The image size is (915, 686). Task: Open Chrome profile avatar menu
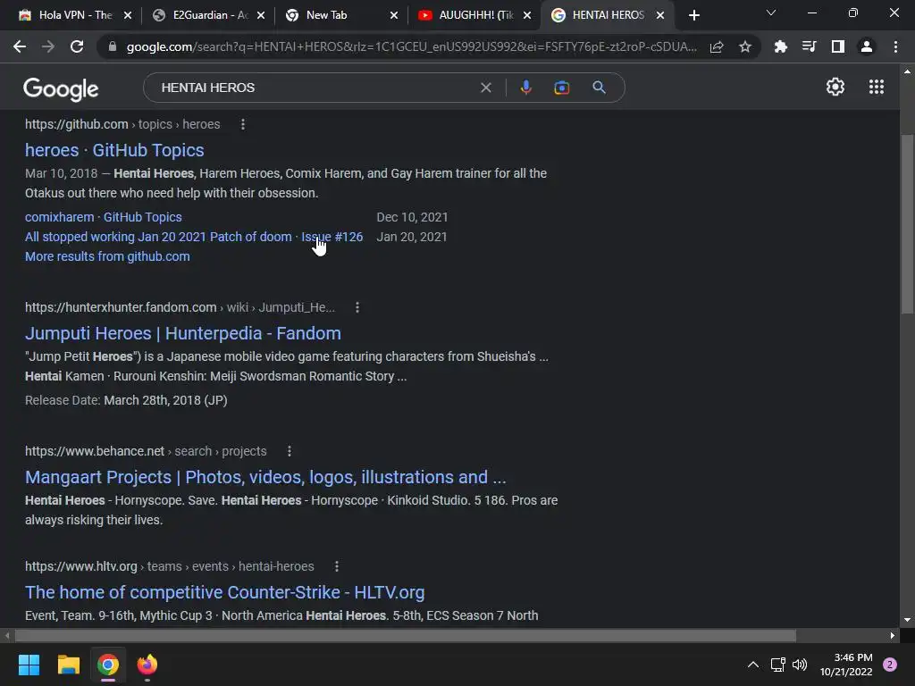[867, 46]
